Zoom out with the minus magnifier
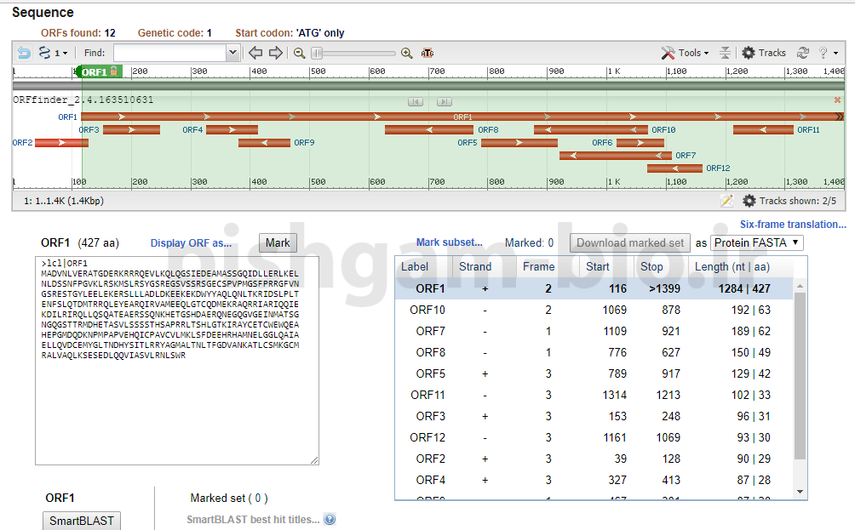 [x=299, y=53]
